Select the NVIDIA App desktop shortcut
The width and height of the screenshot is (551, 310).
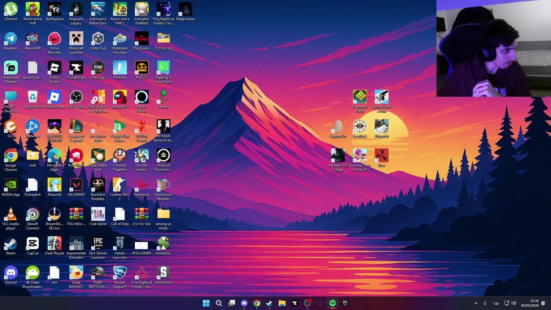coord(11,188)
